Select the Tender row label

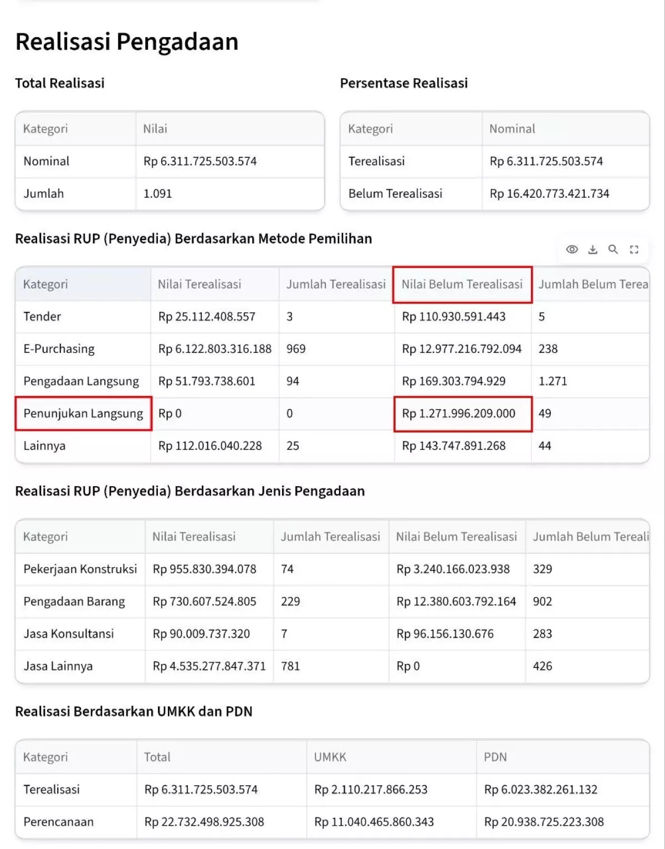83,317
